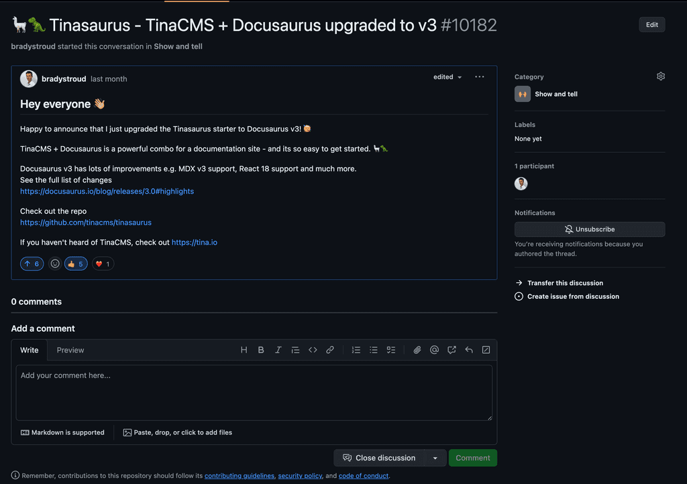Mention a user with the @ icon
The image size is (687, 484).
click(434, 349)
